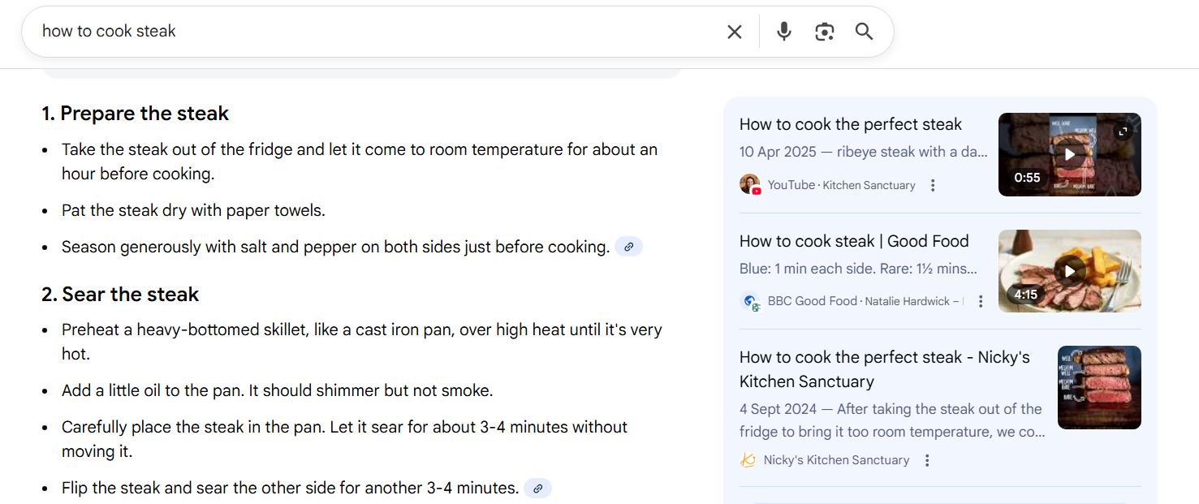
Task: Play the 4:15 Good Food video
Action: [x=1069, y=270]
